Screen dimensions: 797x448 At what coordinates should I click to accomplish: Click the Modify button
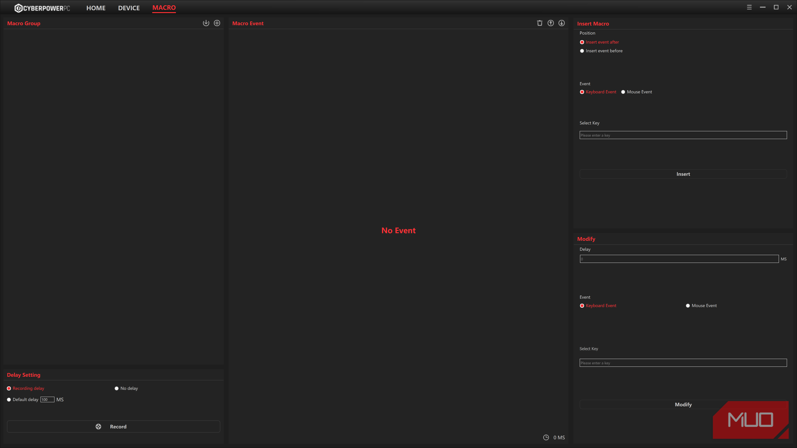683,404
